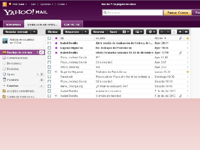Image resolution: width=200 pixels, height=150 pixels.
Task: Click the Eliminar button
Action: pos(53,32)
